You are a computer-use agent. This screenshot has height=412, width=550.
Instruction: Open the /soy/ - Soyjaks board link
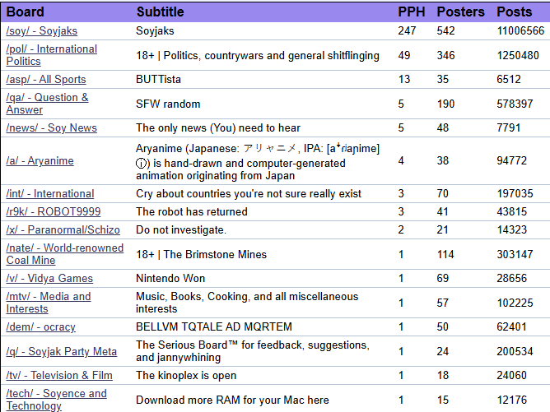pyautogui.click(x=42, y=30)
